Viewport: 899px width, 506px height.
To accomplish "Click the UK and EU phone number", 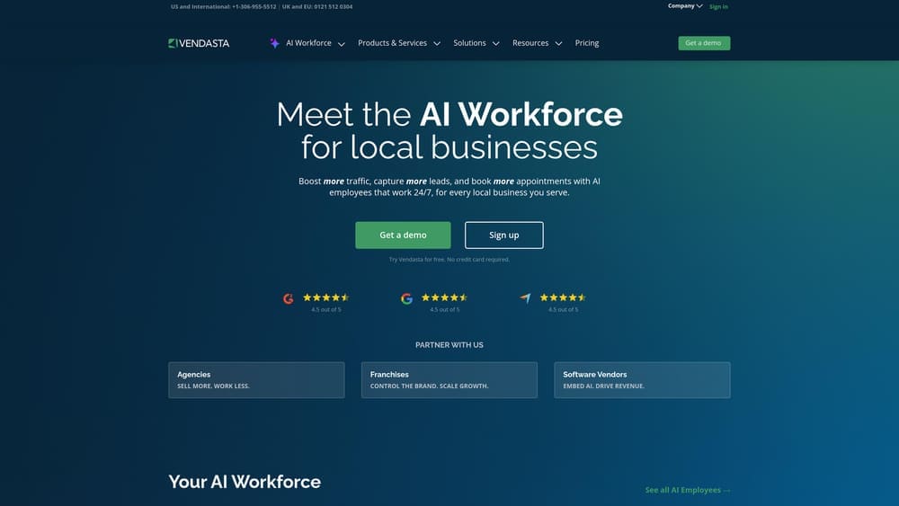I will [x=334, y=7].
